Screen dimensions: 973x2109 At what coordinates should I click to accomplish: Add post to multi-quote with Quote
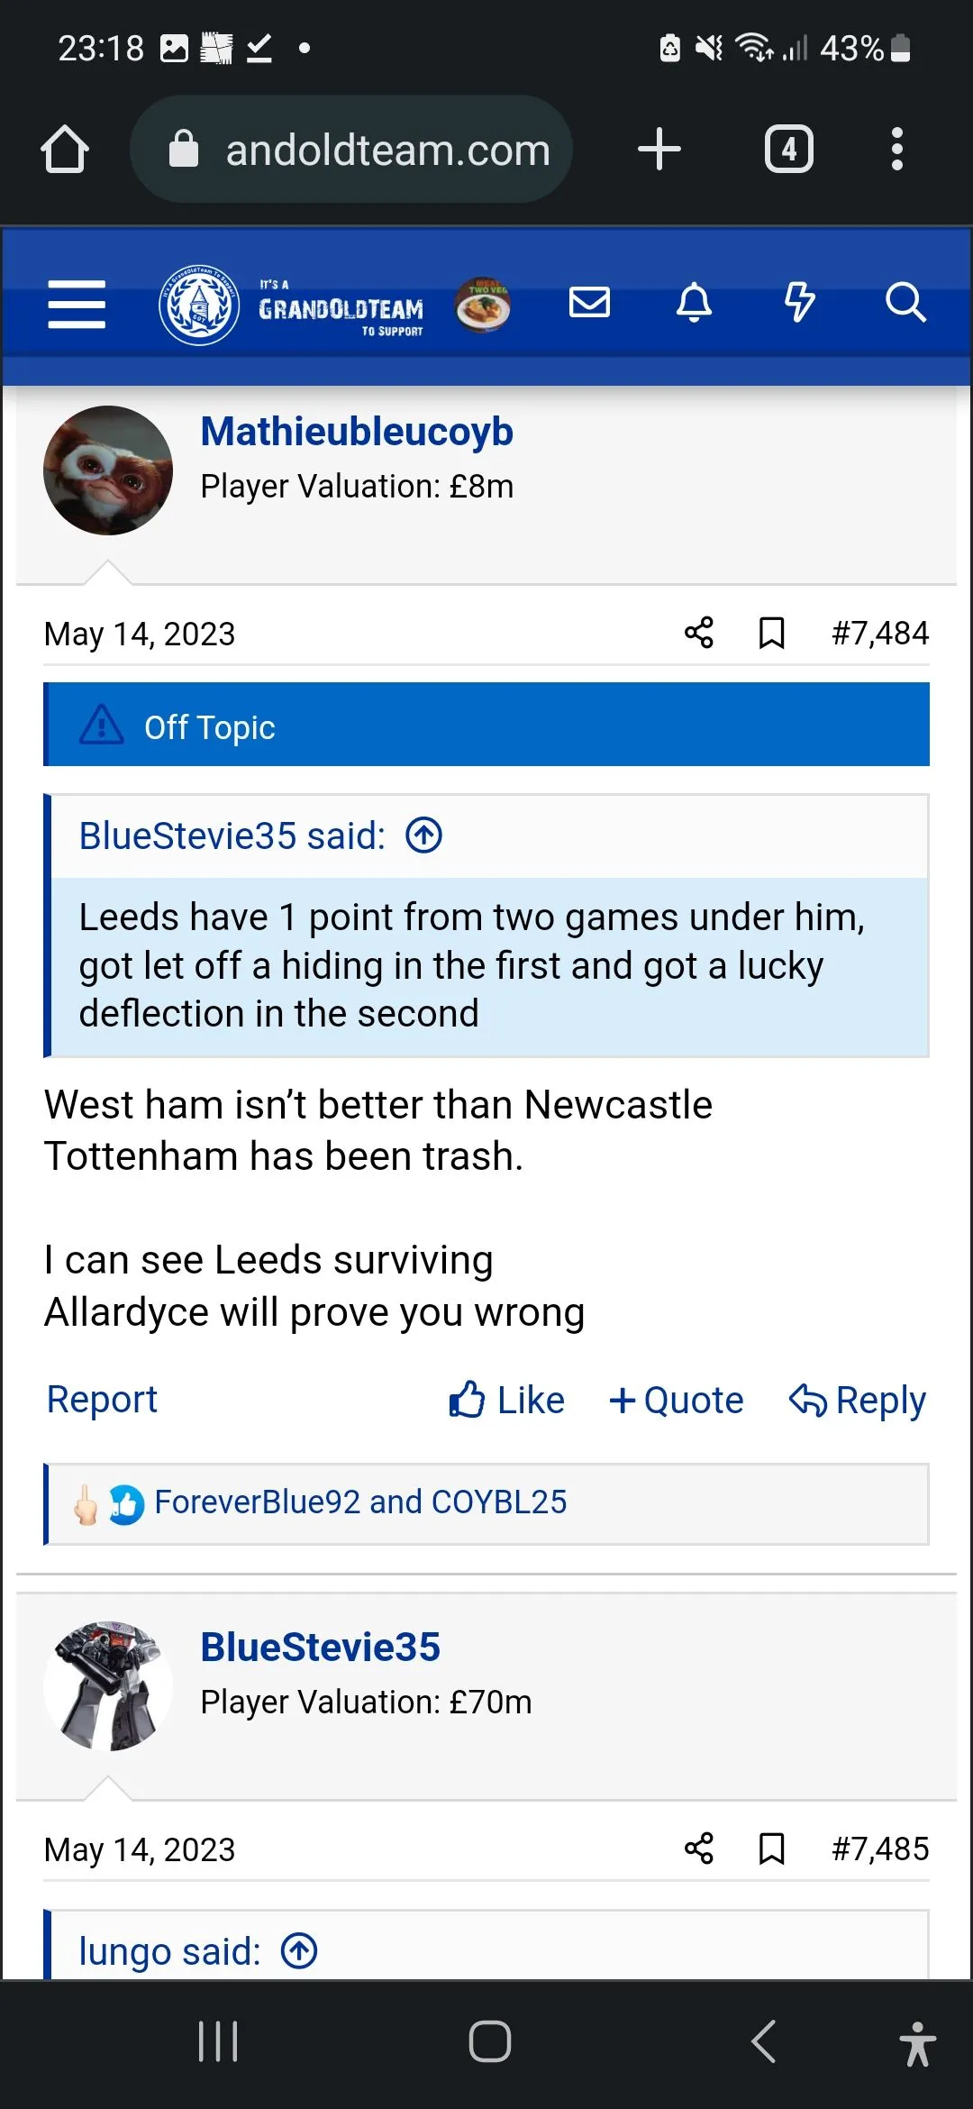[677, 1400]
